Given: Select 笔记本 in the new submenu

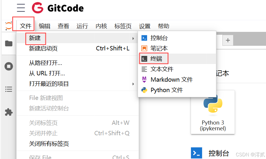Looking at the screenshot, I should [177, 48].
